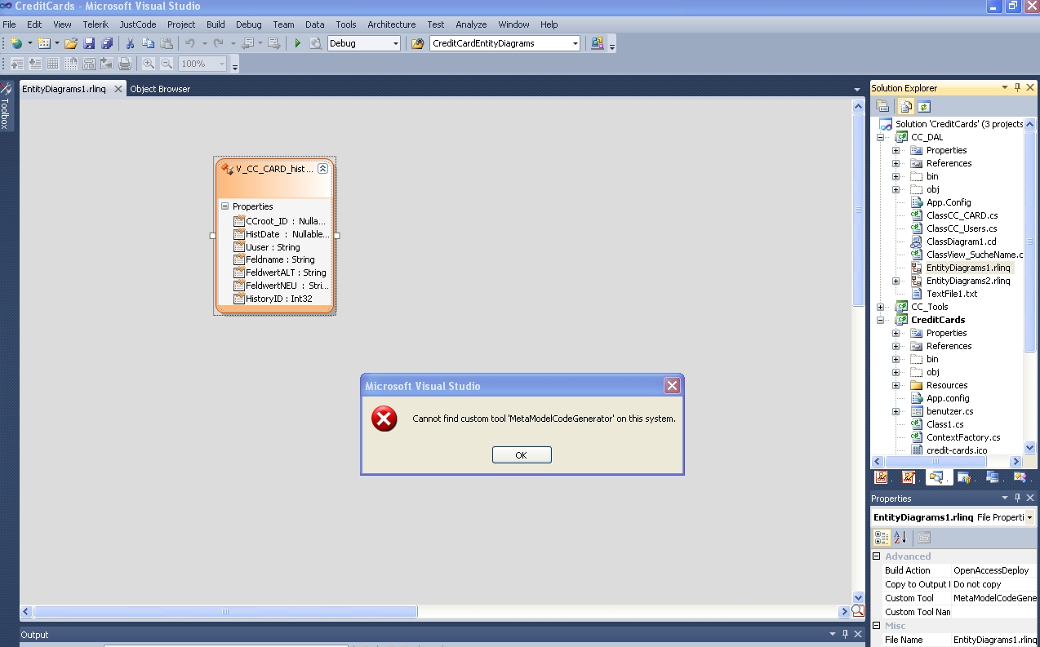Open the CreditCardEntityDiagrams find dropdown
1040x647 pixels.
(x=576, y=43)
